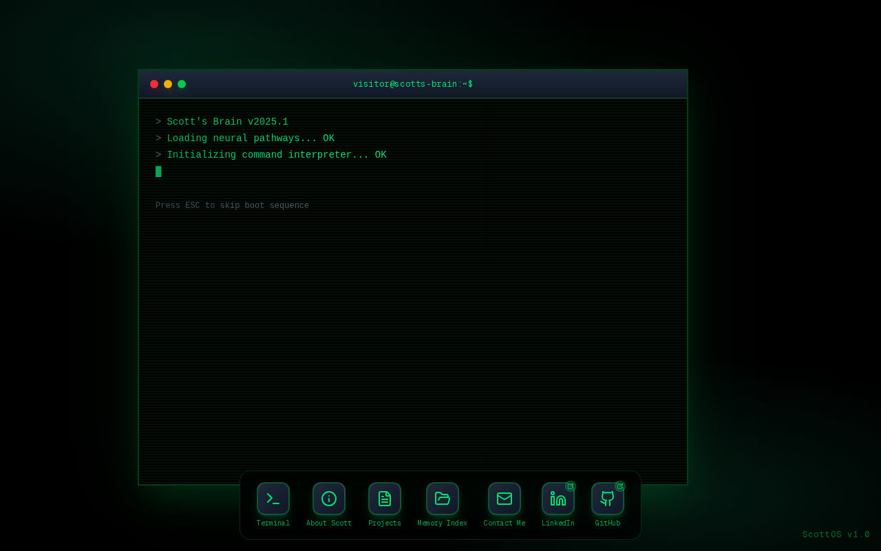This screenshot has height=551, width=881.
Task: Maximize terminal using the green button
Action: click(182, 84)
